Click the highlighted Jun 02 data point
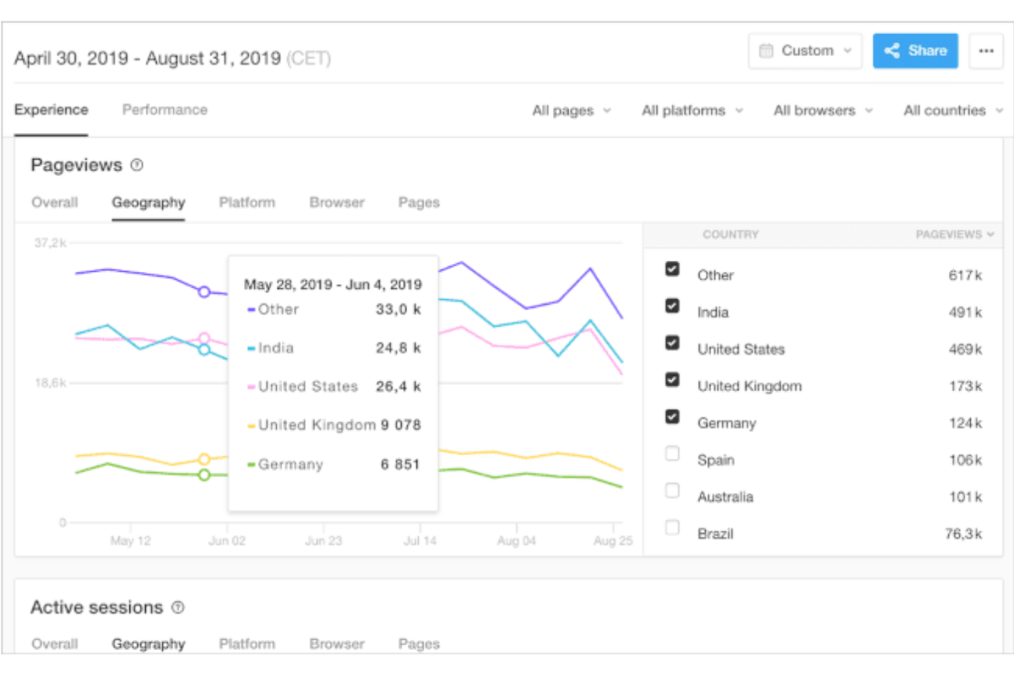The image size is (1014, 676). tap(203, 292)
